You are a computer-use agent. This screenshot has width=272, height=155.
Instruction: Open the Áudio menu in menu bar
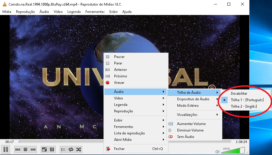pos(44,12)
